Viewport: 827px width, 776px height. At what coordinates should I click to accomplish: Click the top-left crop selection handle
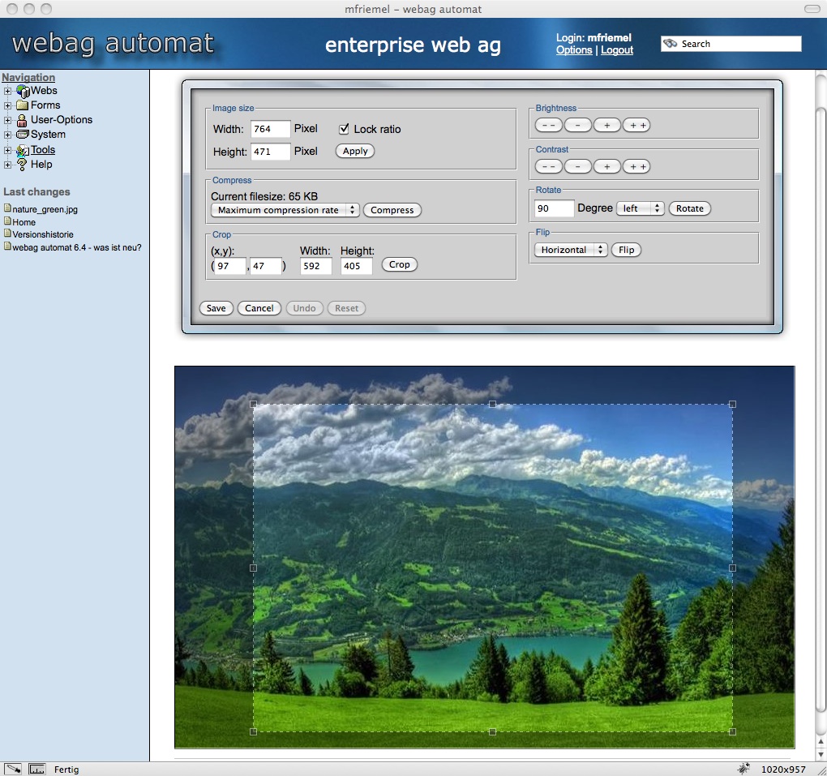click(254, 404)
